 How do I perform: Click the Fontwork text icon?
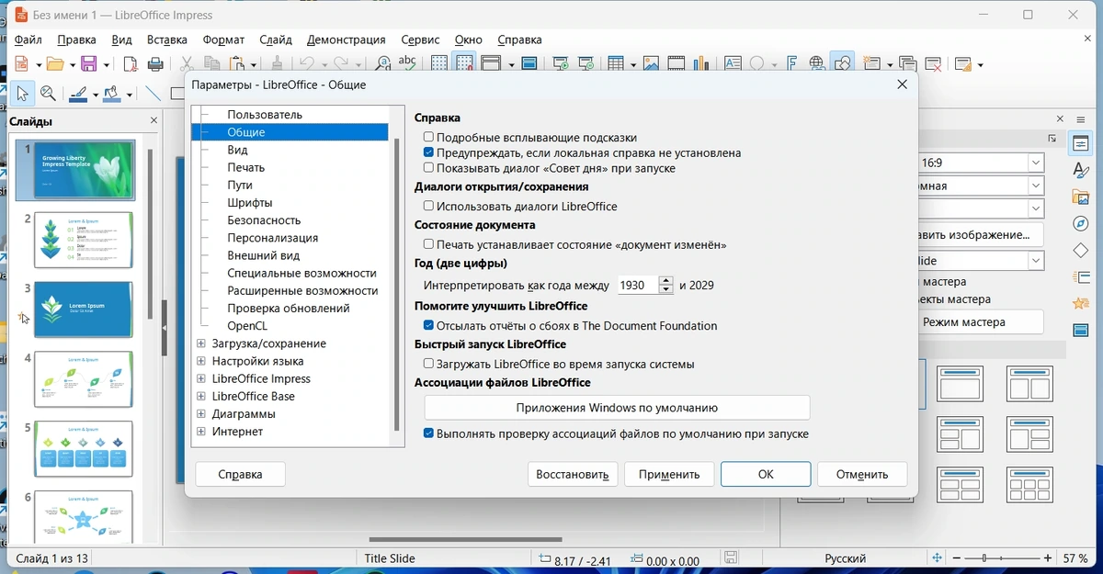pyautogui.click(x=792, y=63)
